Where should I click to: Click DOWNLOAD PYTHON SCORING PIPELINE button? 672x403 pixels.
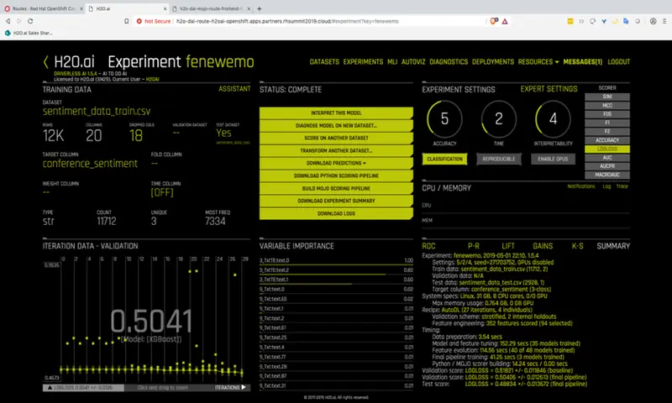pyautogui.click(x=336, y=175)
